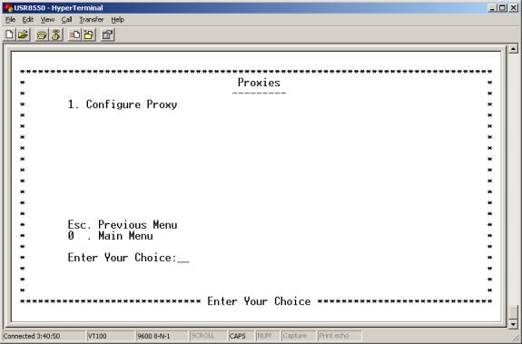The height and width of the screenshot is (344, 522).
Task: Open the File menu
Action: 10,20
